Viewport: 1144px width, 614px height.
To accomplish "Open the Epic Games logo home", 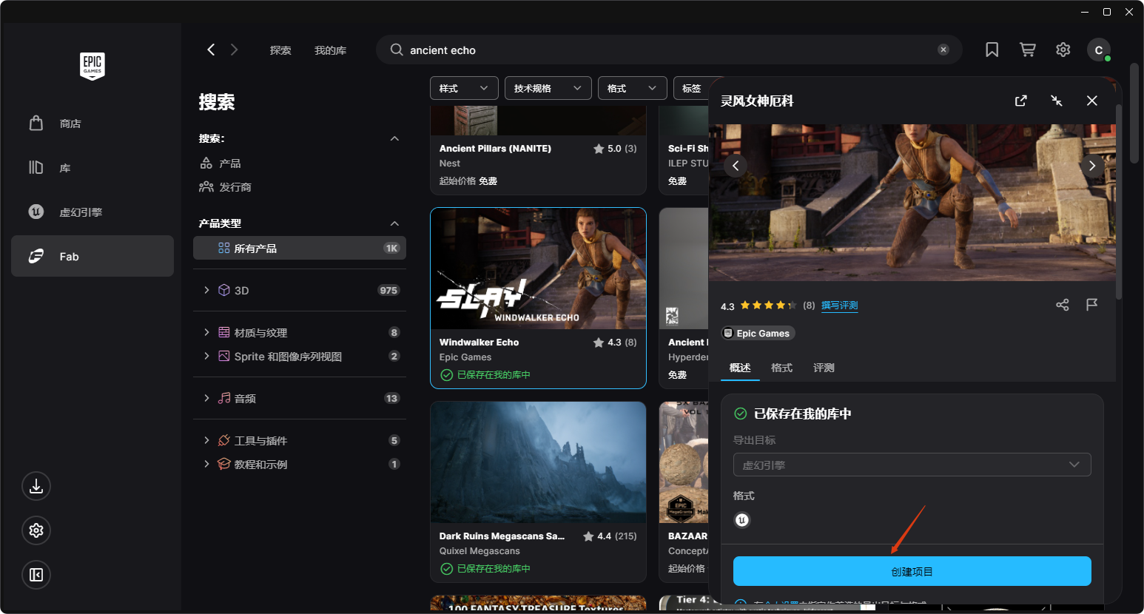I will (92, 66).
